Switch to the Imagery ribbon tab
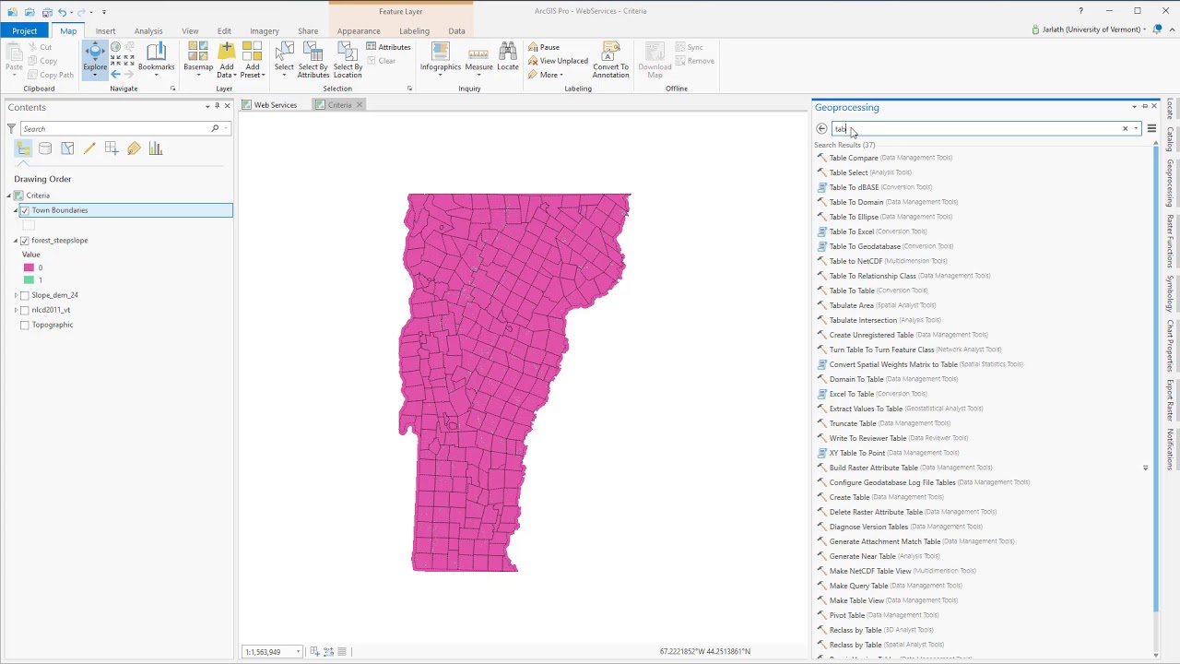This screenshot has width=1180, height=664. coord(265,30)
